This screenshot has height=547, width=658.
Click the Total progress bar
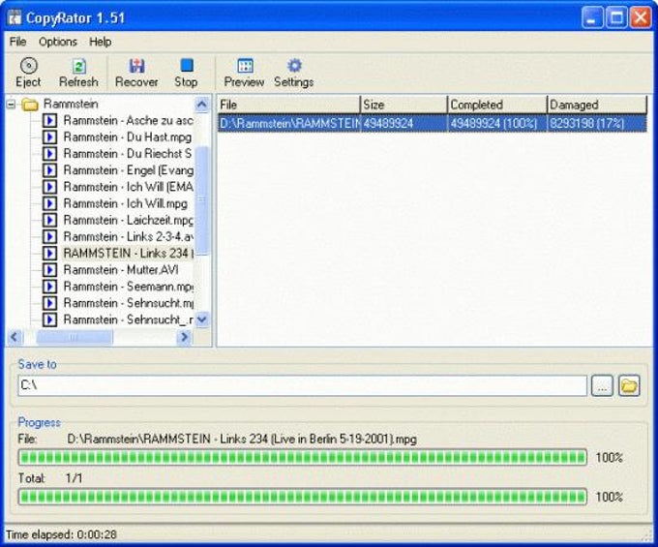click(x=302, y=497)
